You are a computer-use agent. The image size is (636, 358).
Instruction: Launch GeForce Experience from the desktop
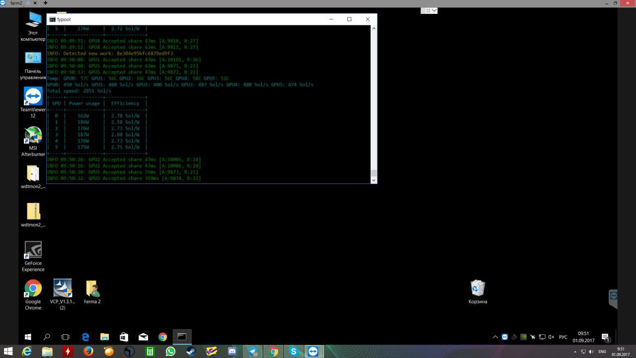(x=33, y=257)
